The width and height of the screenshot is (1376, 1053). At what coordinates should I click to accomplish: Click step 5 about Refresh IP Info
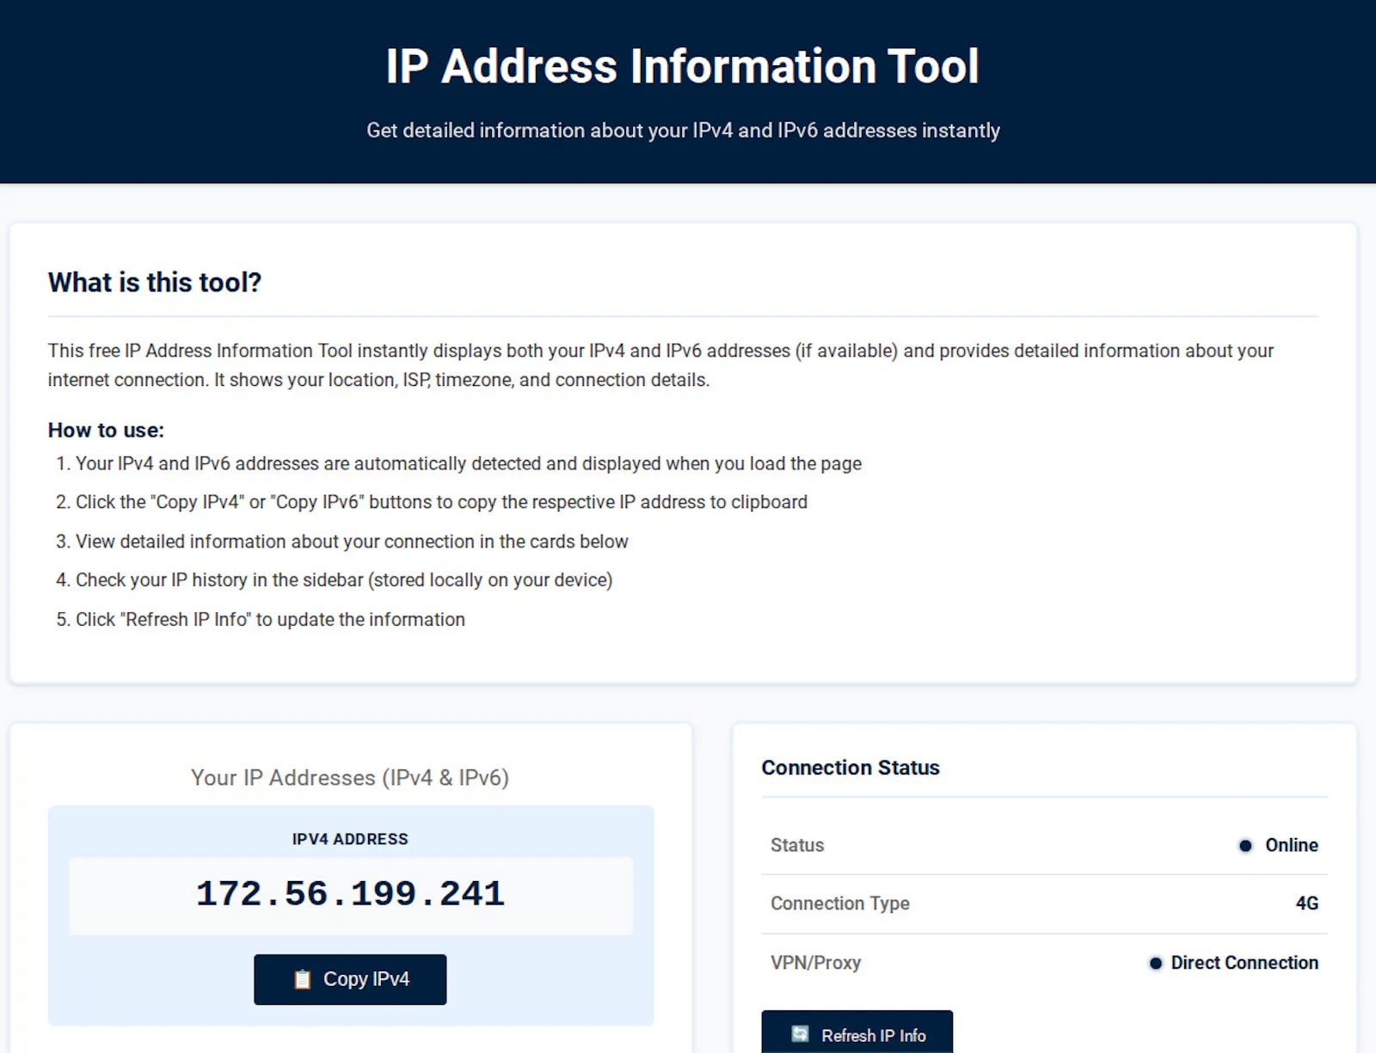(261, 620)
